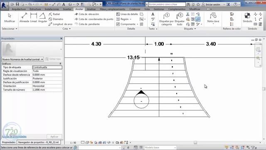Select the Diámetro dimension tool
This screenshot has height=150, width=266.
56,19
